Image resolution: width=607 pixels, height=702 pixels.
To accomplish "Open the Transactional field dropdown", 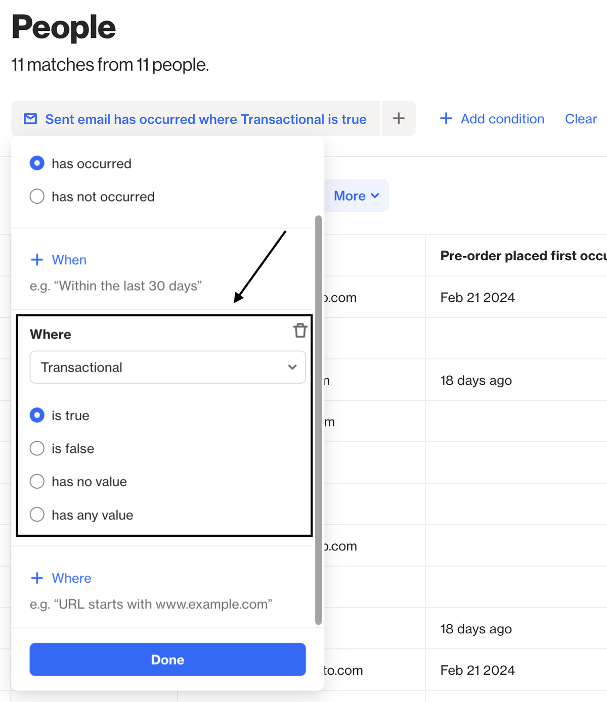I will [x=167, y=367].
